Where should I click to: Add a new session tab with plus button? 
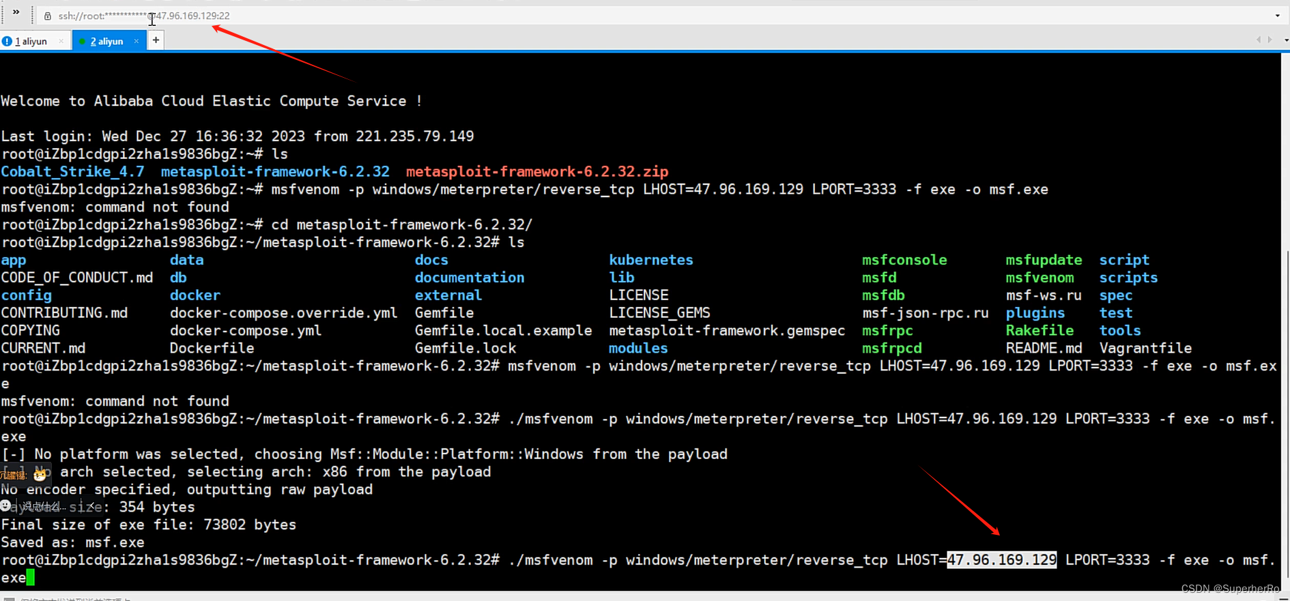(x=156, y=41)
